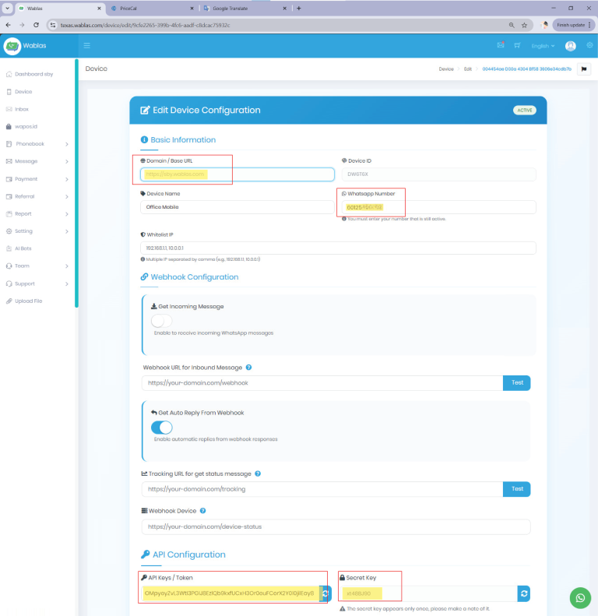Open the header settings gear icon
The height and width of the screenshot is (616, 598).
point(589,46)
